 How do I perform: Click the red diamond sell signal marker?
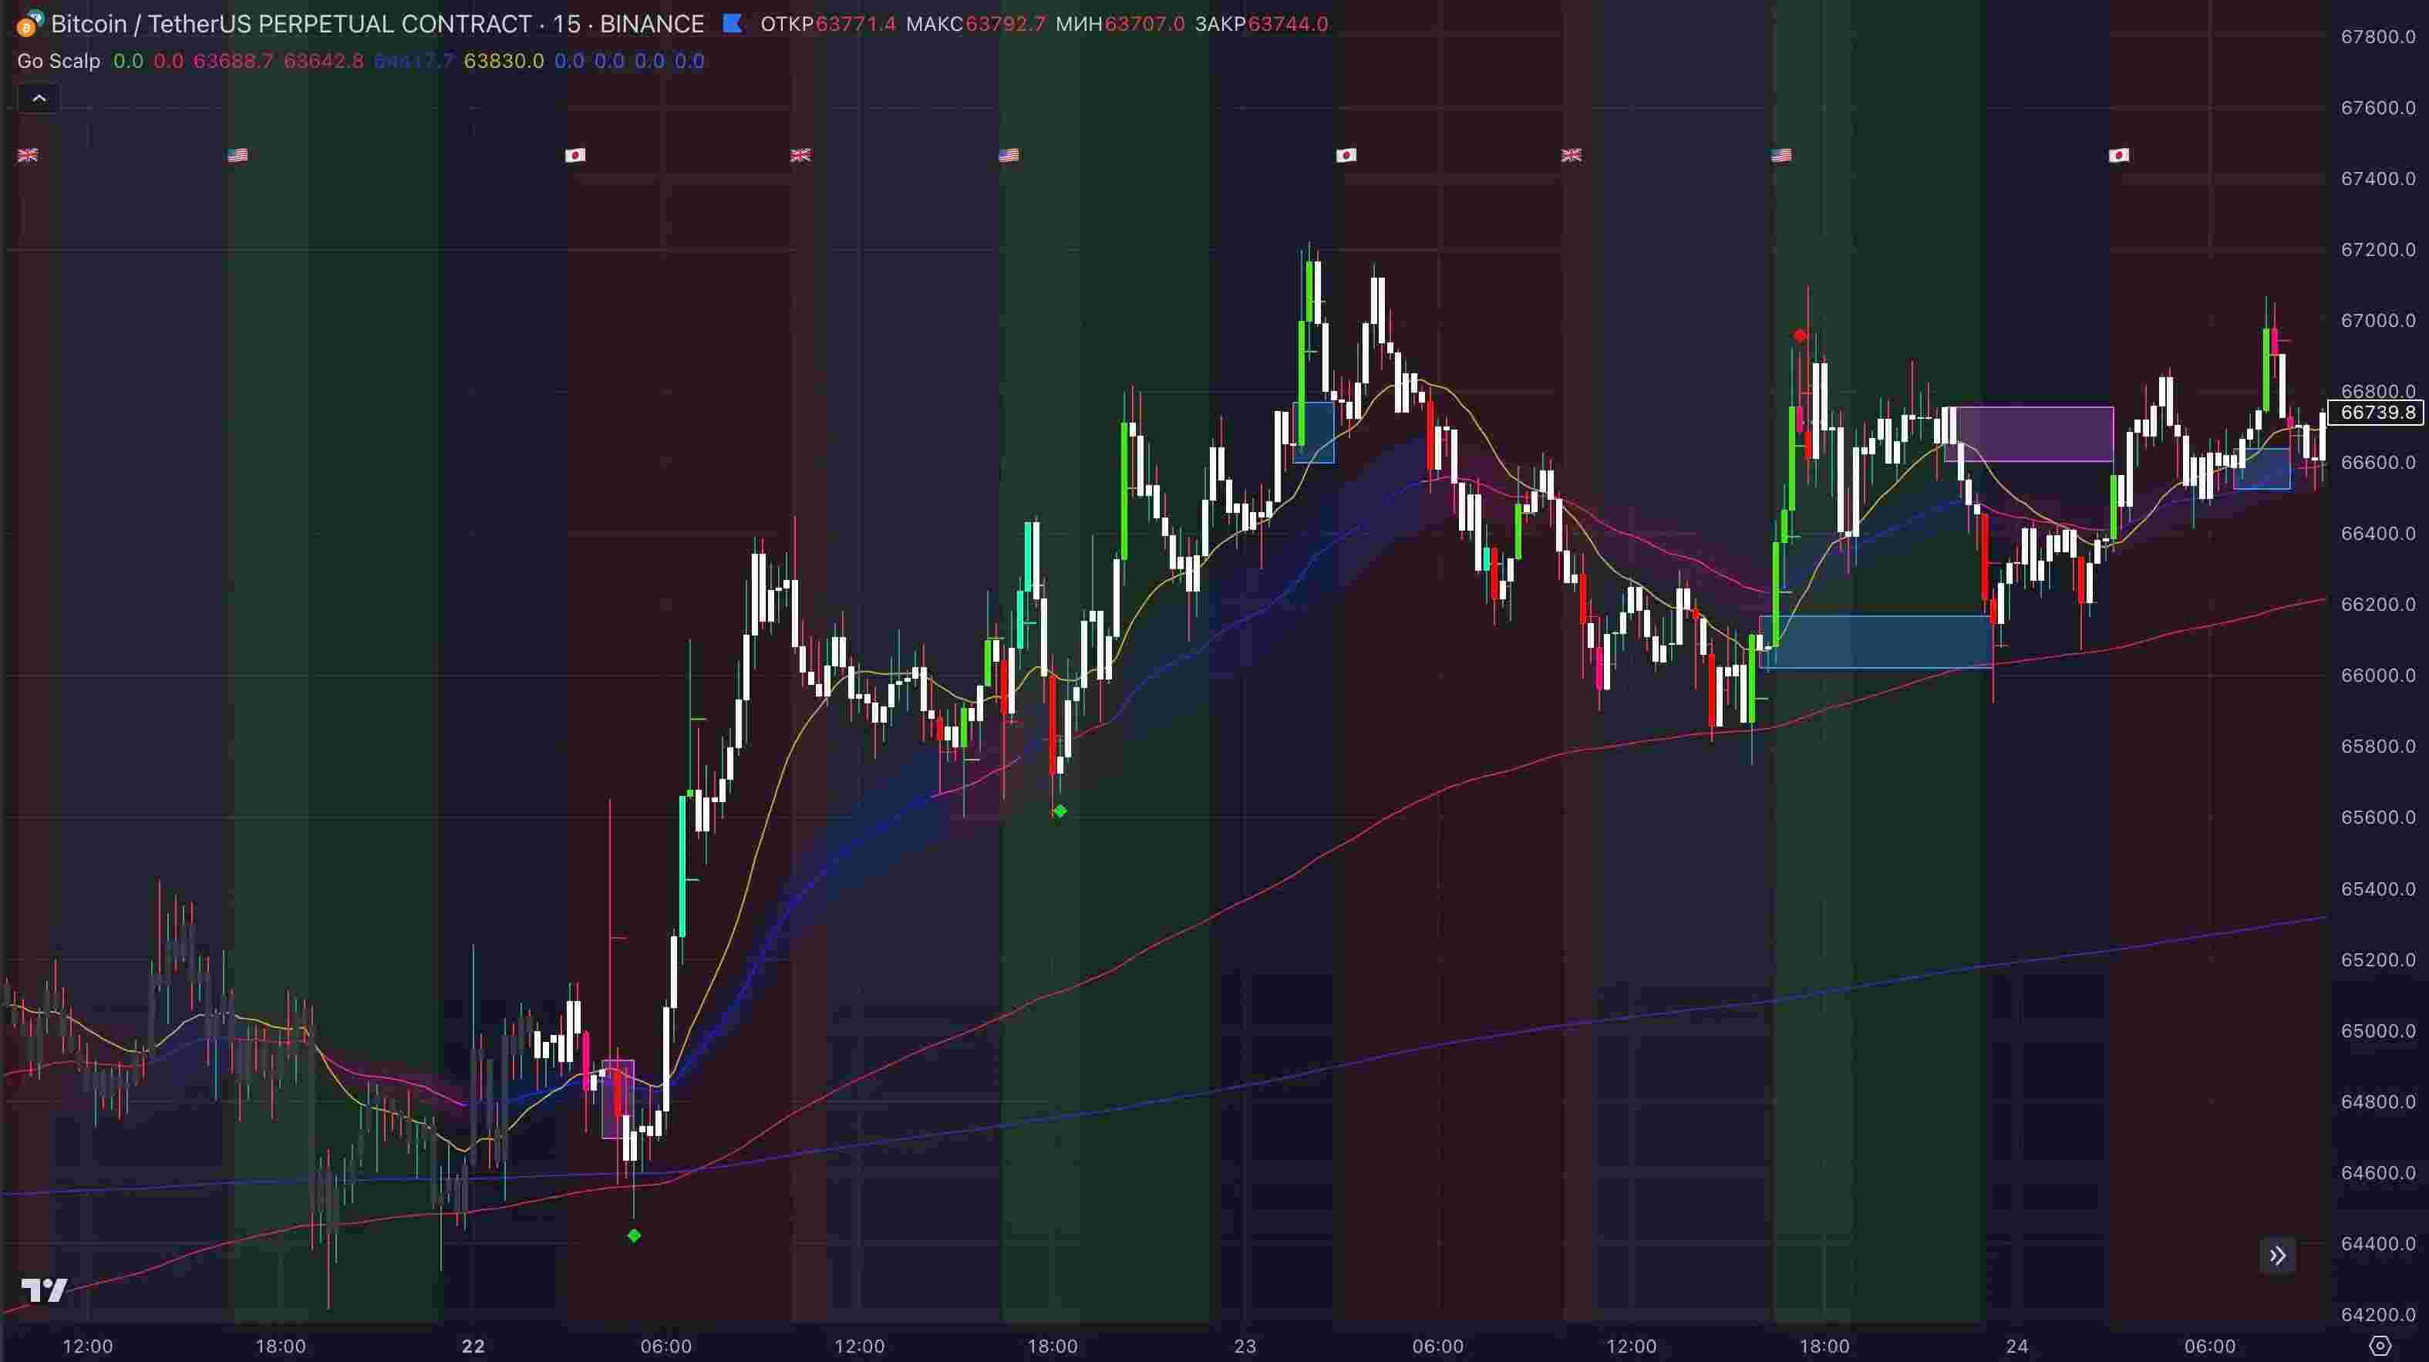coord(1800,335)
